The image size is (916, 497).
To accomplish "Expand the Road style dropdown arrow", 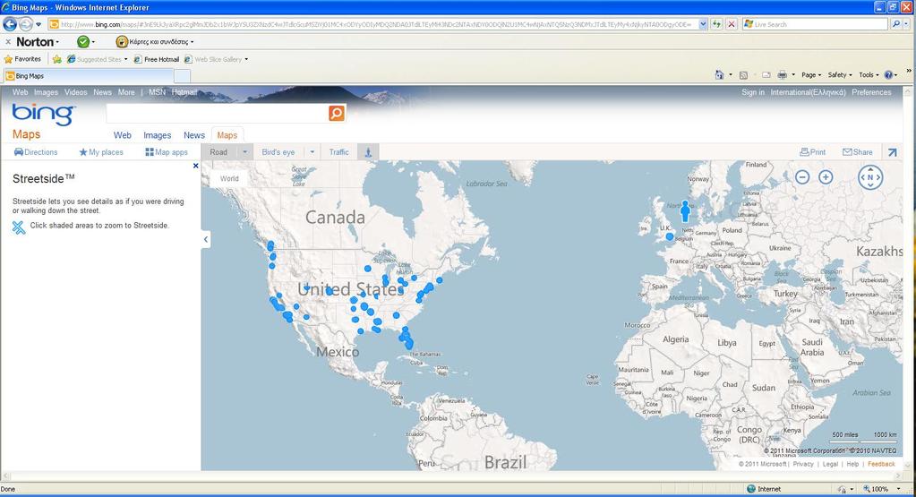I will (x=244, y=152).
